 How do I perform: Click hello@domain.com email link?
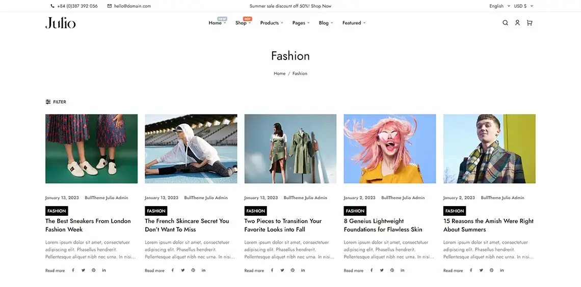point(133,6)
